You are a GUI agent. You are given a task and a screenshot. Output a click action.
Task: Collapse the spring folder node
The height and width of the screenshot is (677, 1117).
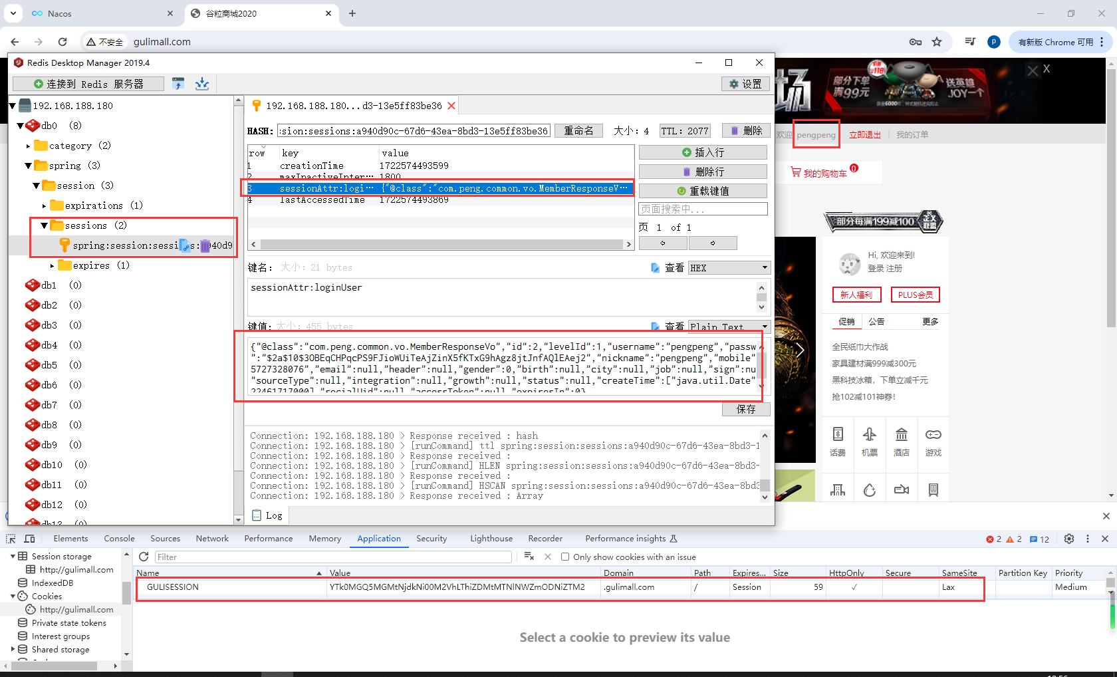tap(28, 166)
